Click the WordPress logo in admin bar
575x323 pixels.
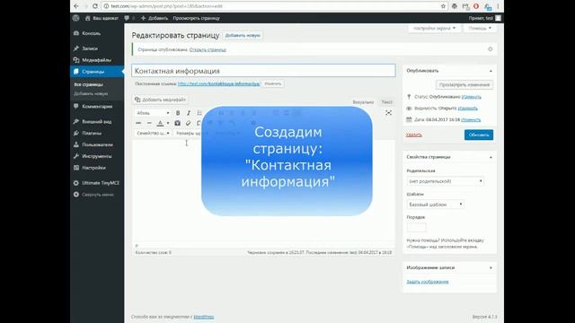[75, 18]
